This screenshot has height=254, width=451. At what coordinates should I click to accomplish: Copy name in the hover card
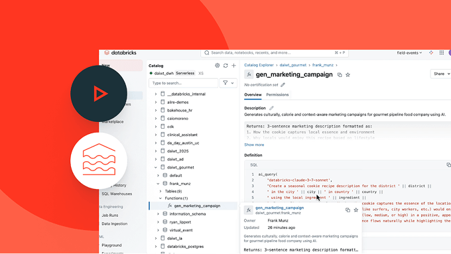pyautogui.click(x=348, y=210)
